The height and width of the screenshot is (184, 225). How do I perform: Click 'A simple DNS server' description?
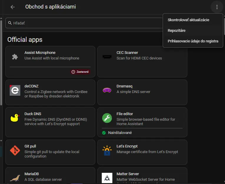click(134, 92)
